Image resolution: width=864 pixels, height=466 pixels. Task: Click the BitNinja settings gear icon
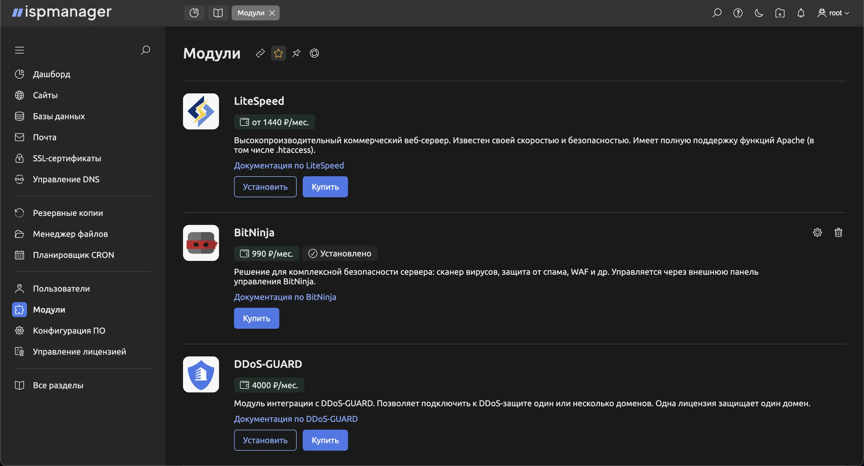[x=817, y=232]
